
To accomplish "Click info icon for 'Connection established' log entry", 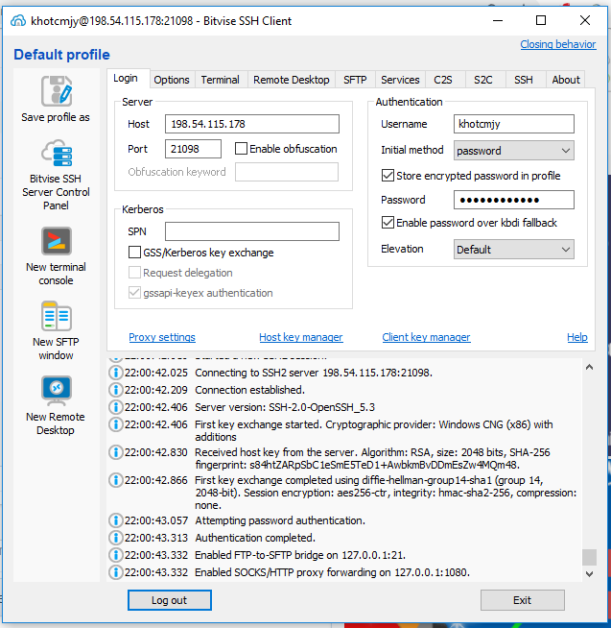I will (116, 390).
